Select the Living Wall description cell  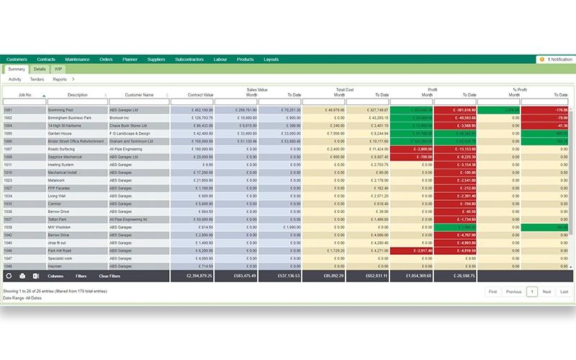pyautogui.click(x=78, y=196)
